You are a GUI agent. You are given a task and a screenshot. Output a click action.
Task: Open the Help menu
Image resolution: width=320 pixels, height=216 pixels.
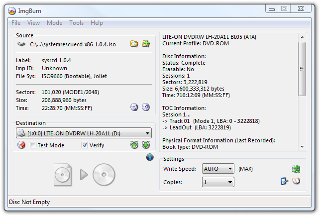(x=97, y=23)
